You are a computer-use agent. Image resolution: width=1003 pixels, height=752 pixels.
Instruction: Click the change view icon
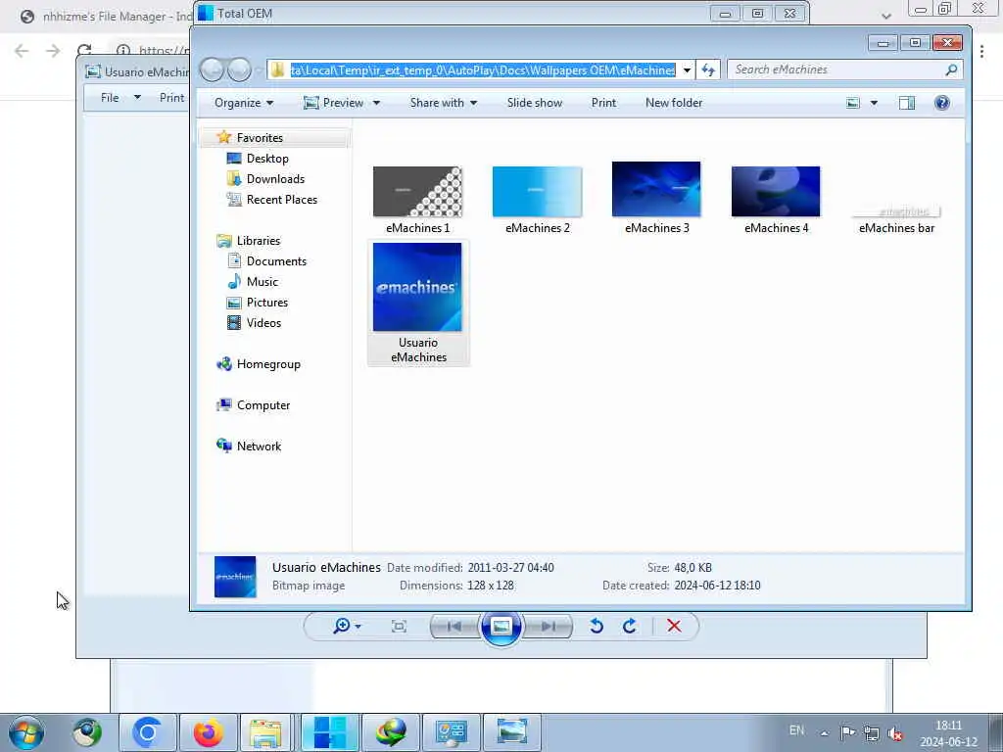(853, 103)
